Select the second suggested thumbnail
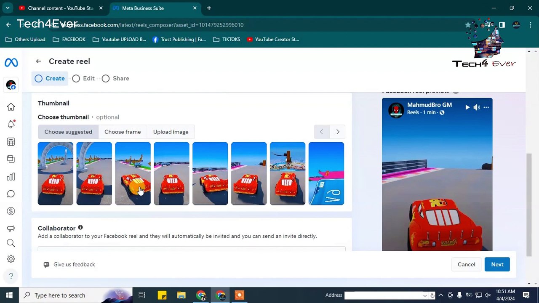Viewport: 539px width, 303px height. click(94, 174)
